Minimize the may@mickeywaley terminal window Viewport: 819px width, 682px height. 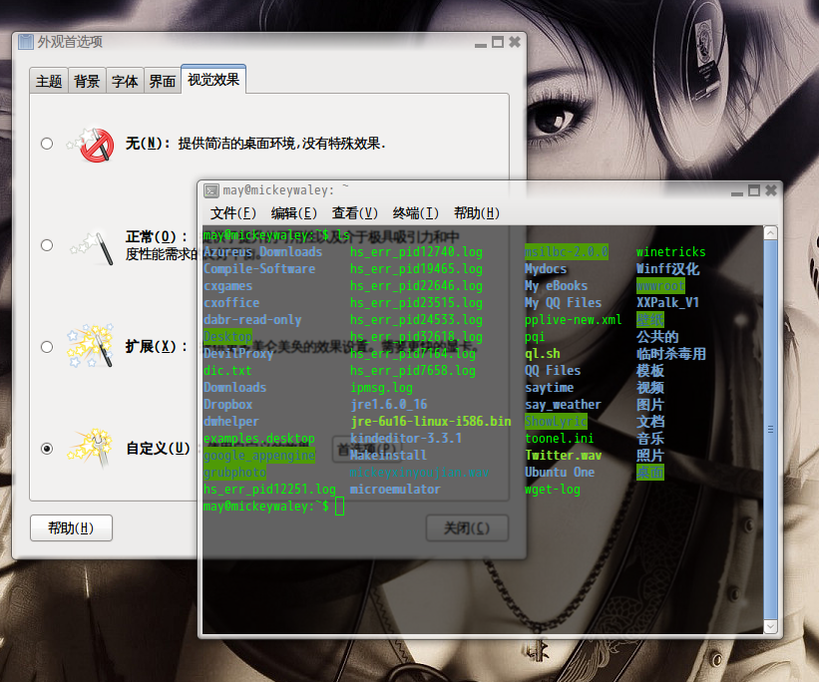coord(737,191)
